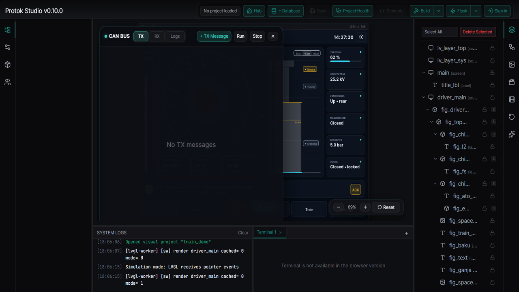Collapse the main screen tree node
This screenshot has width=519, height=292.
[424, 73]
